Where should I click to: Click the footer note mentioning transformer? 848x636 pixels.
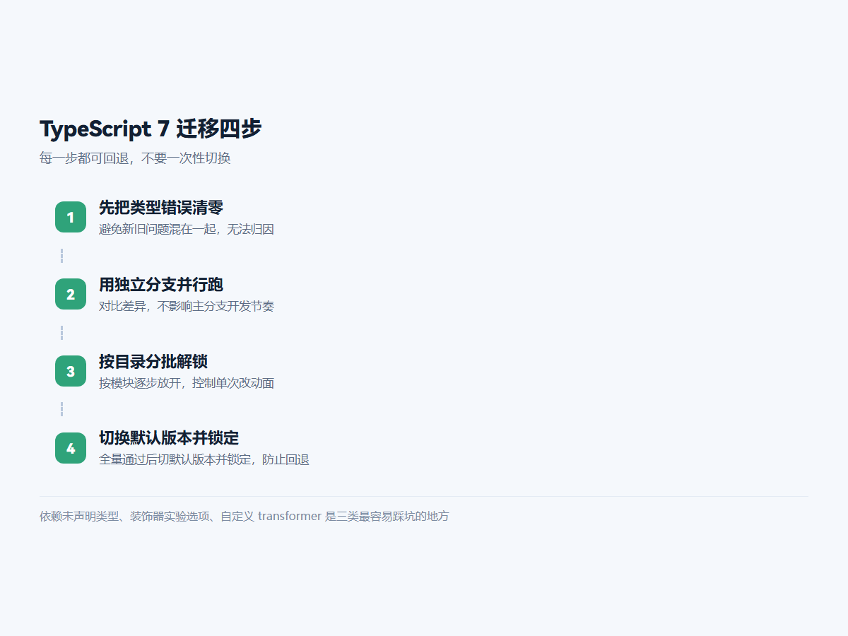click(245, 516)
